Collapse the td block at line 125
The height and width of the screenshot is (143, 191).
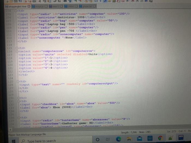[x=18, y=81]
